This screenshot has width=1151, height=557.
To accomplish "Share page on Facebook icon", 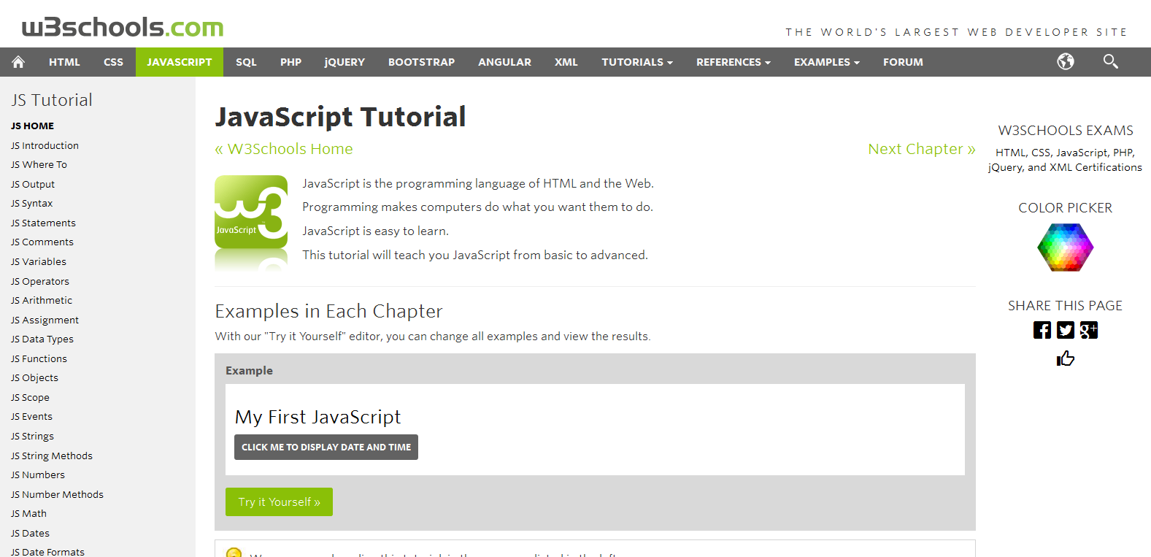I will pos(1042,330).
